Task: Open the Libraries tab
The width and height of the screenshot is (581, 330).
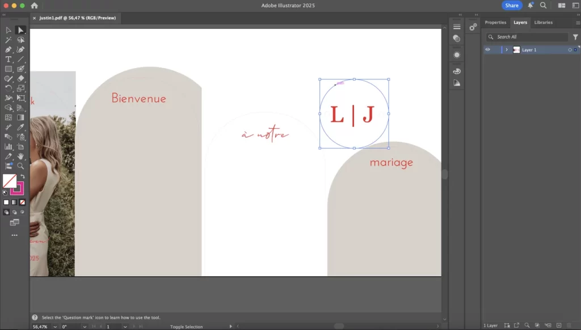Action: click(x=543, y=23)
